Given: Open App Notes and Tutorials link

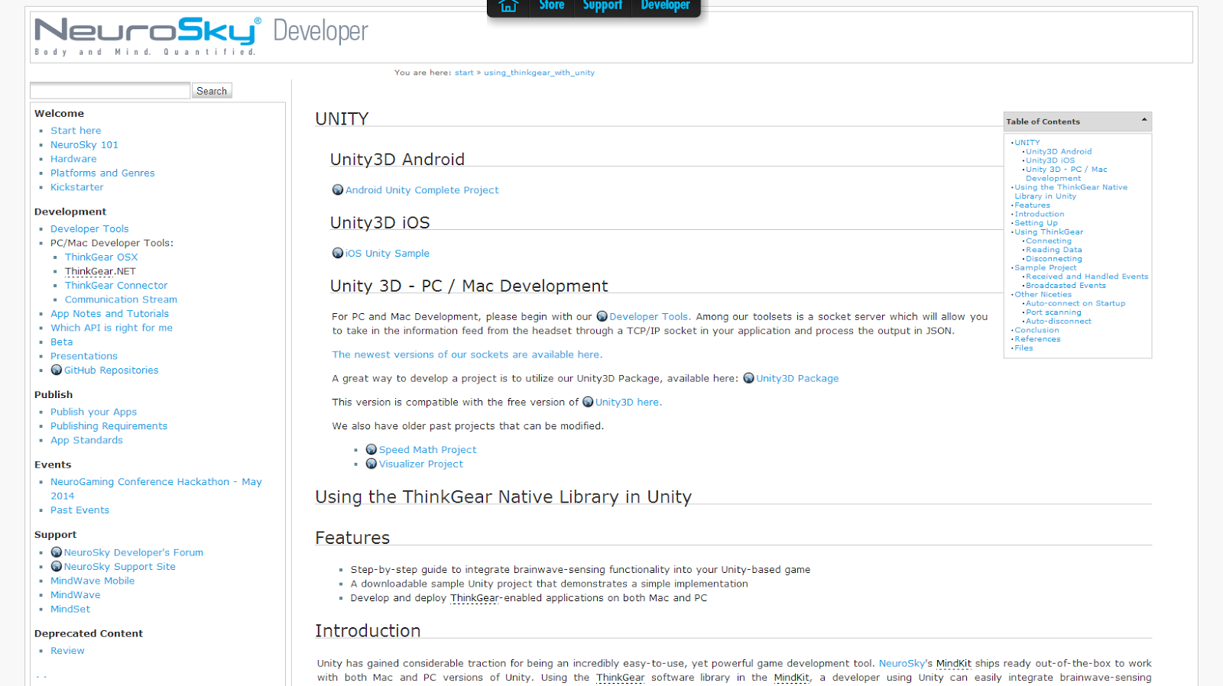Looking at the screenshot, I should 109,314.
